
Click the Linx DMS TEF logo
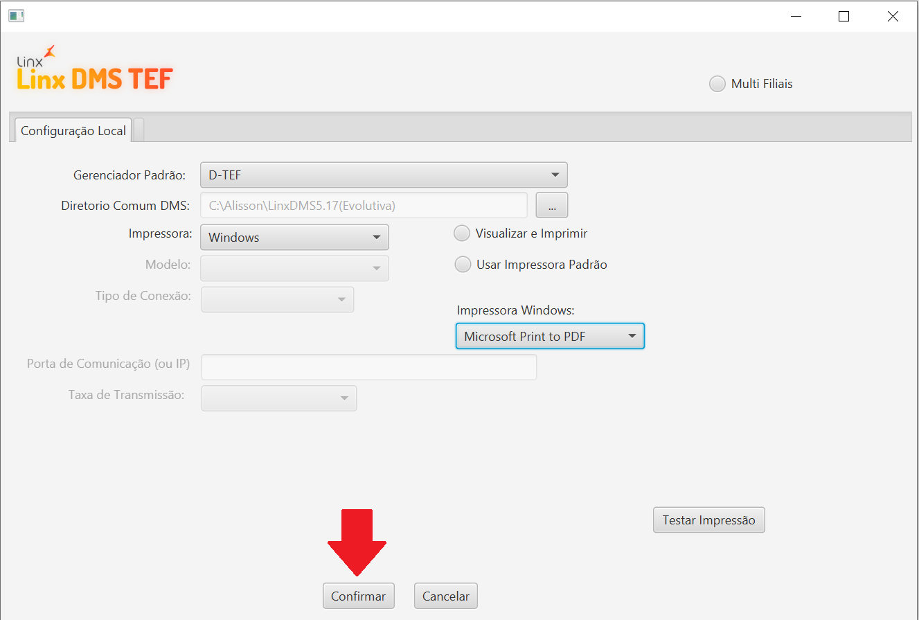coord(94,69)
